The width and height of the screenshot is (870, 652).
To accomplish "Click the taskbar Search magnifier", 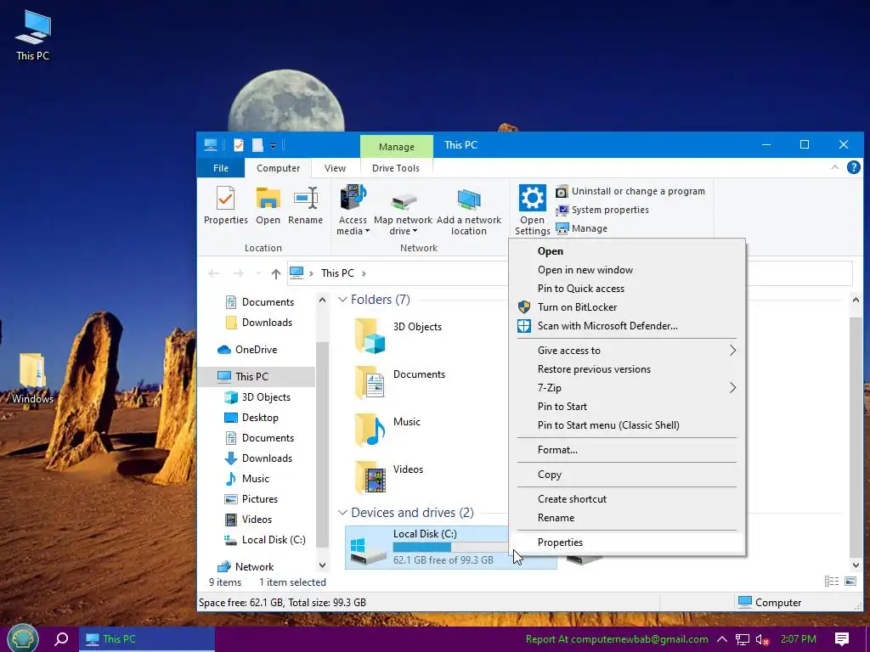I will (61, 639).
